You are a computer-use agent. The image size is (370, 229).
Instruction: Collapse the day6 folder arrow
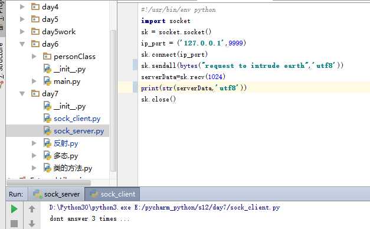[x=22, y=44]
